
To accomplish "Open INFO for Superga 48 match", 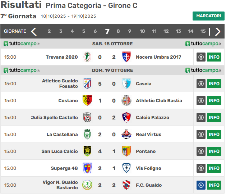I will [x=214, y=168].
